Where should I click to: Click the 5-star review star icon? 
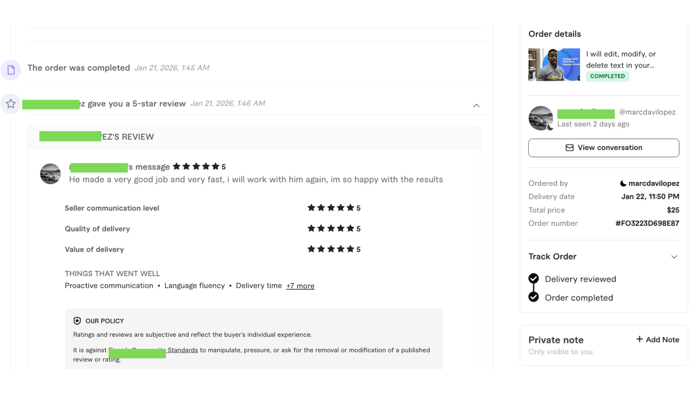(11, 104)
